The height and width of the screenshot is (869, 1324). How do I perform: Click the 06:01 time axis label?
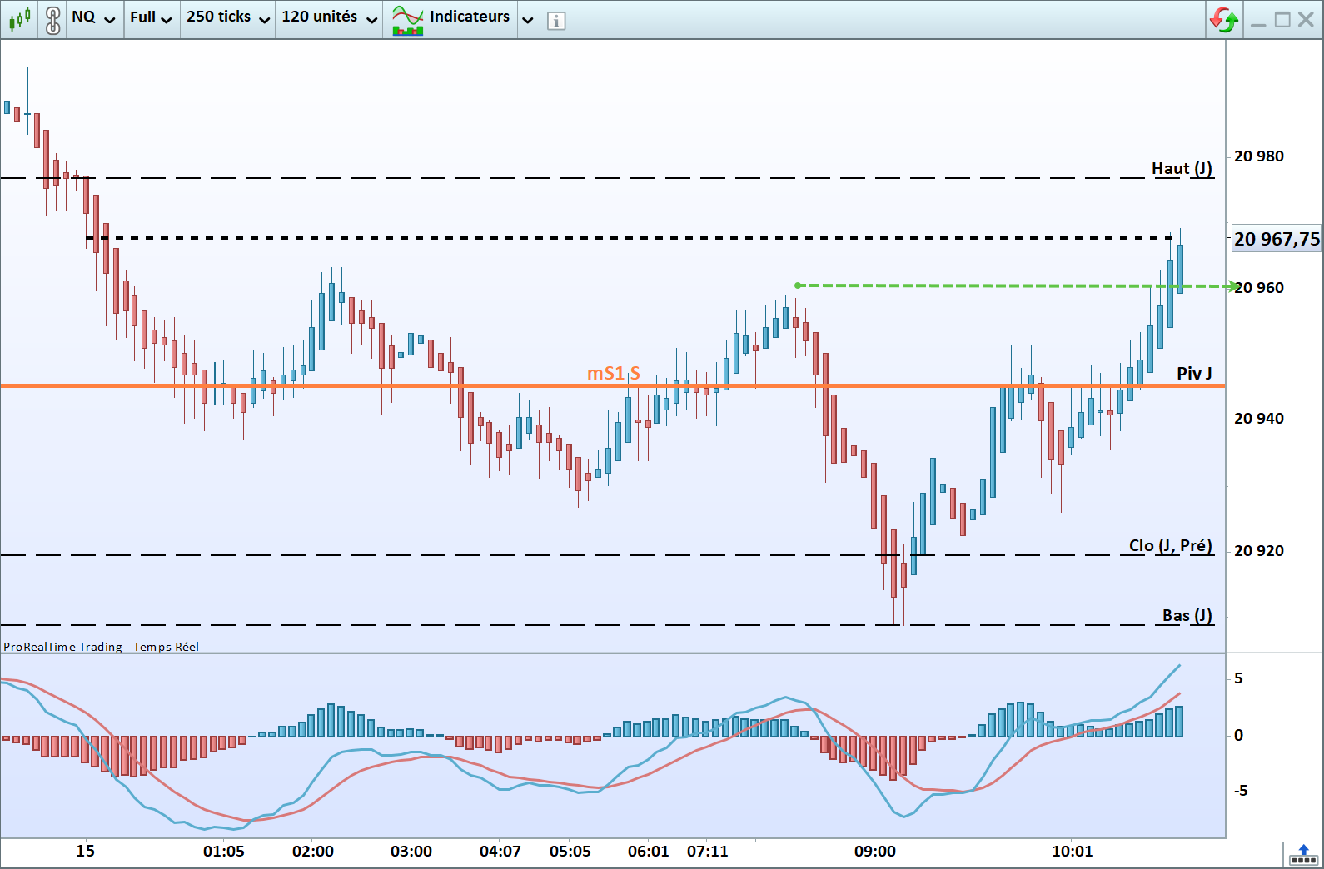(x=649, y=852)
